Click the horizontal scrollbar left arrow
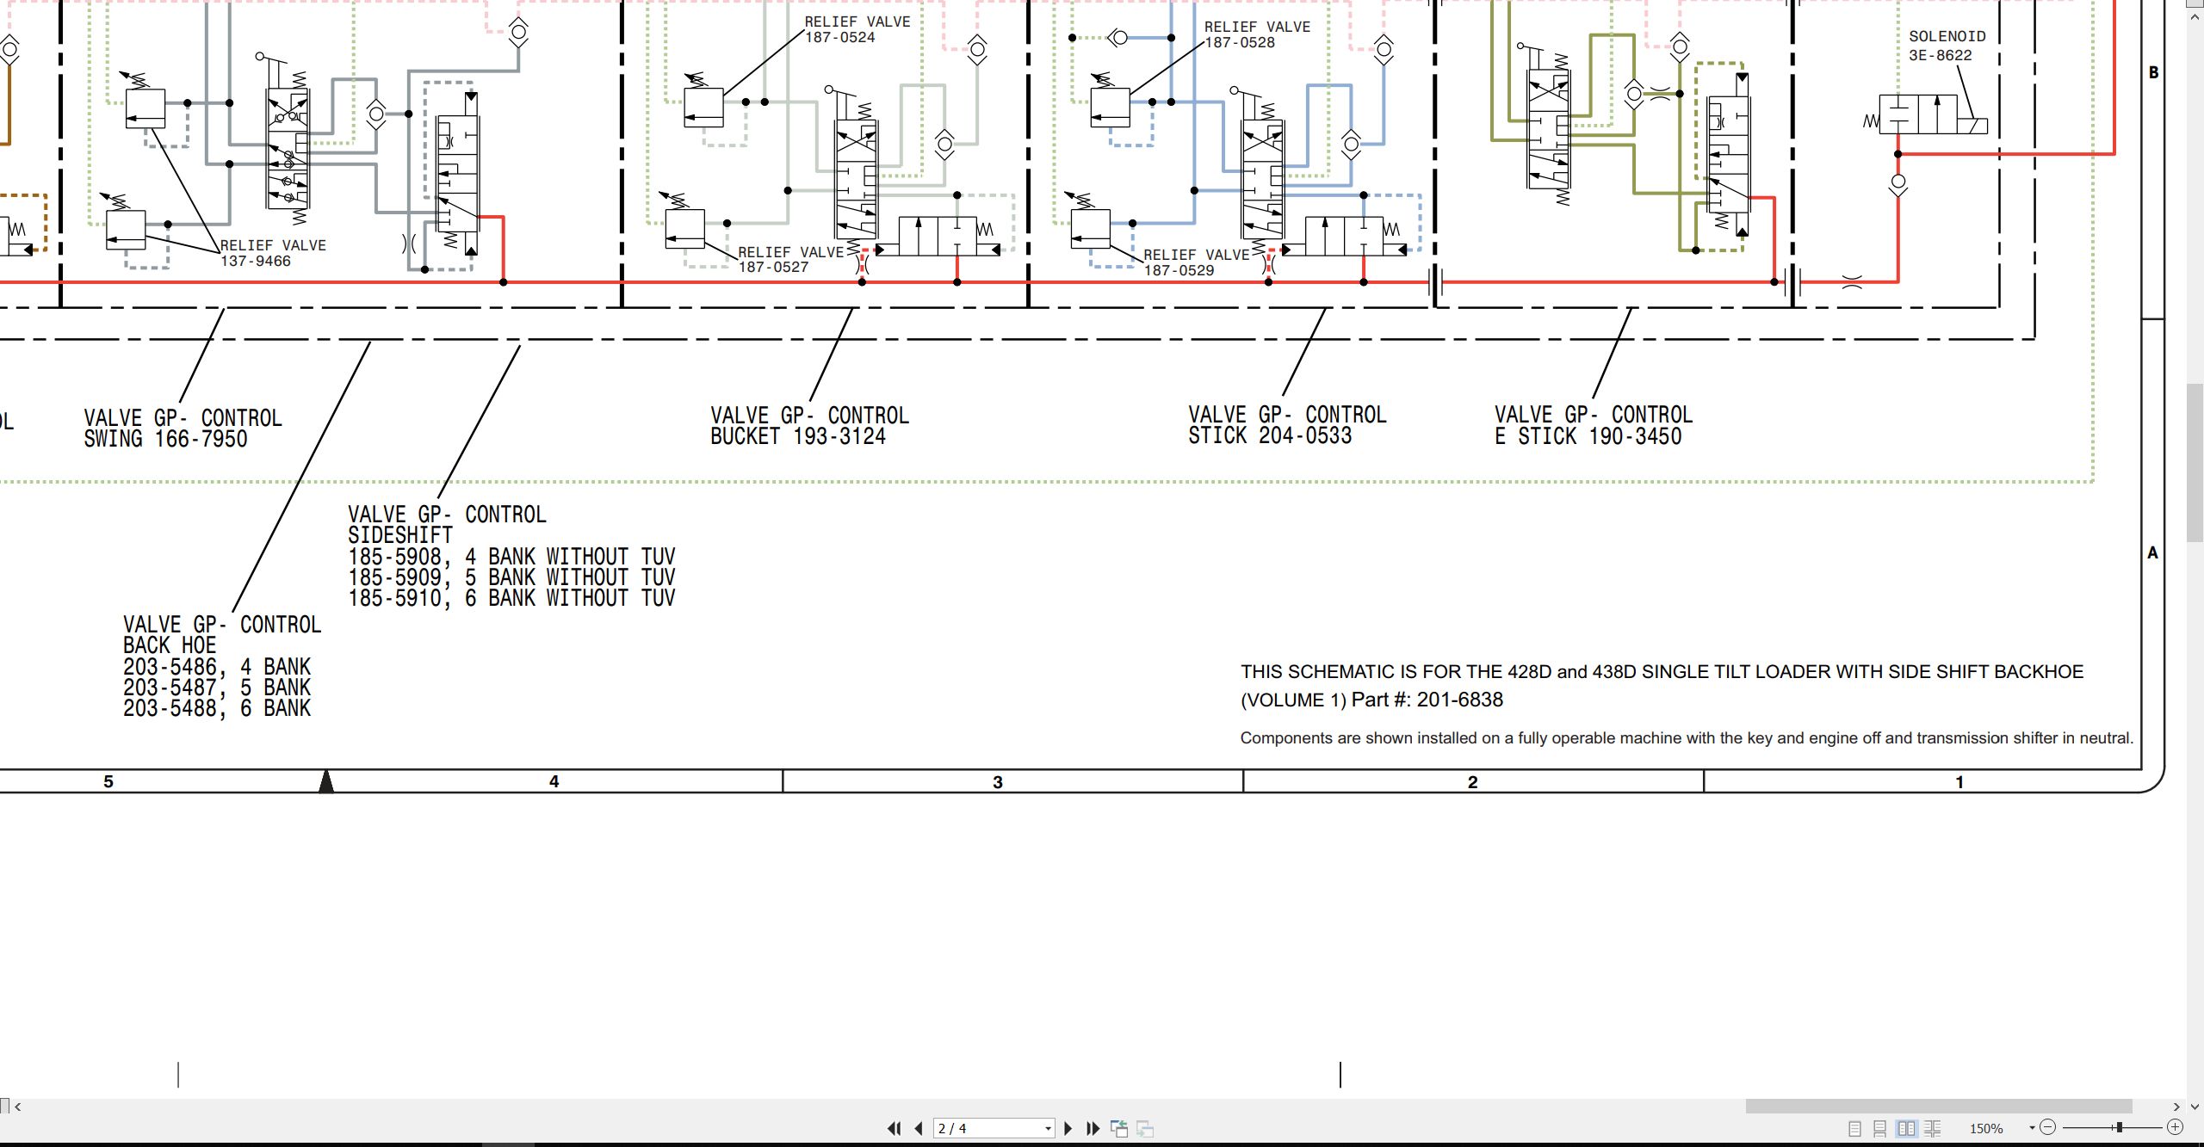 point(17,1107)
